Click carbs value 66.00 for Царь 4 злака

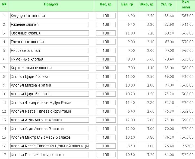click(169, 77)
